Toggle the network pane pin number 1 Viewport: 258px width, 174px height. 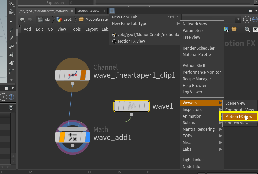pos(247,19)
